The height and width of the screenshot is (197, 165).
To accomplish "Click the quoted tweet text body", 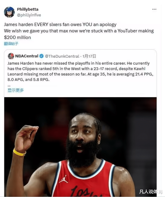I will click(x=80, y=71).
